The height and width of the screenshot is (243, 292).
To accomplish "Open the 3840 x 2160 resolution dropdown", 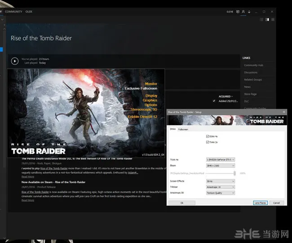I will click(x=221, y=166).
